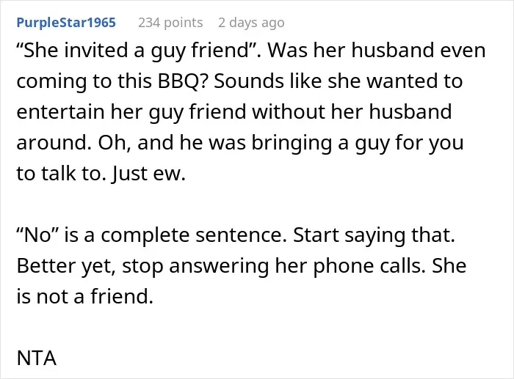Click the phrase "Better yet"
Screen dimensions: 514x379
pyautogui.click(x=65, y=266)
